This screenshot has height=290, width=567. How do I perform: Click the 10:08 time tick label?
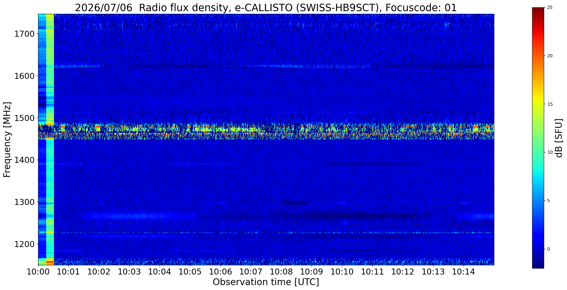coord(281,272)
